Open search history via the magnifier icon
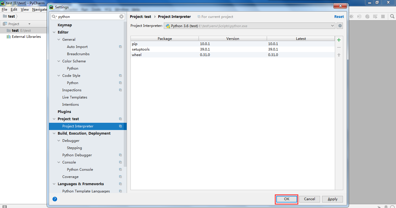This screenshot has width=396, height=208. (54, 17)
